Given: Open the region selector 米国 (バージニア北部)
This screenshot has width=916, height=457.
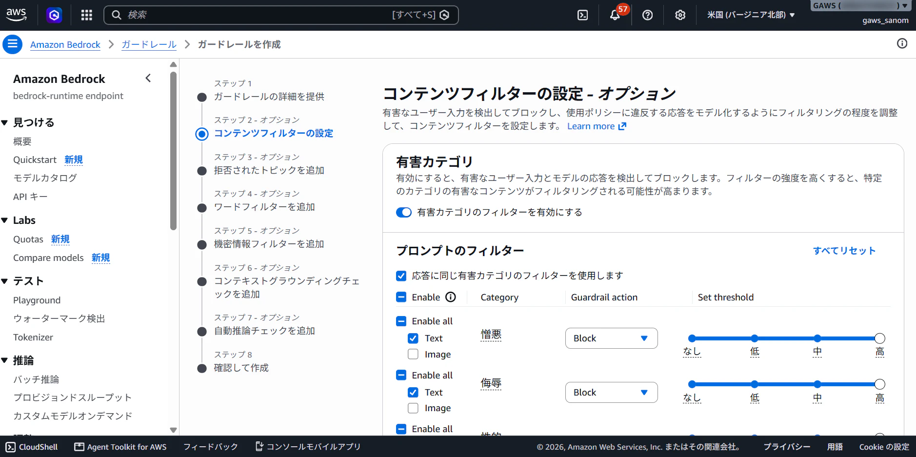Looking at the screenshot, I should tap(751, 15).
